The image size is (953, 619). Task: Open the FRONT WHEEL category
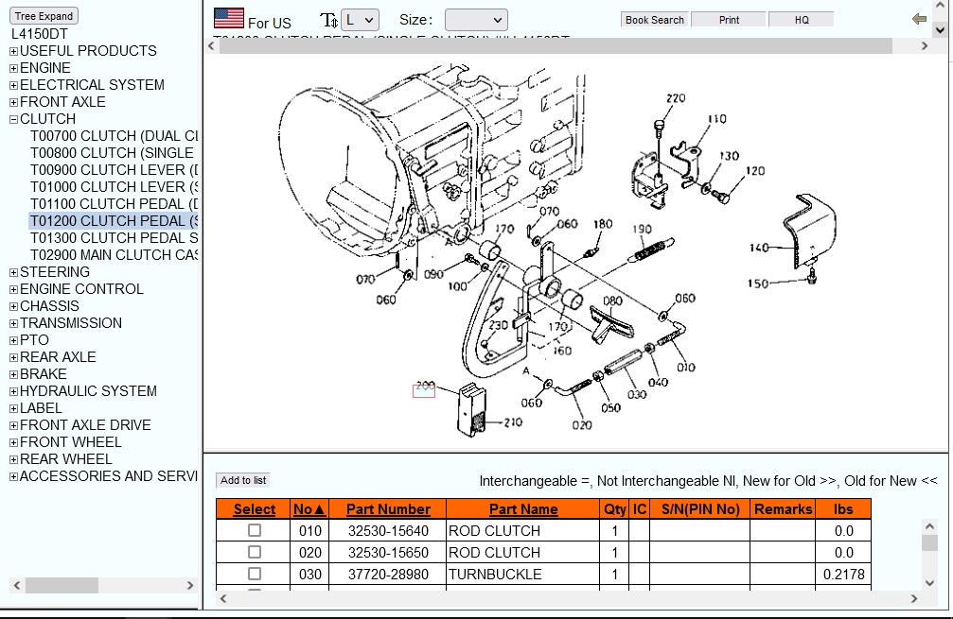point(70,441)
